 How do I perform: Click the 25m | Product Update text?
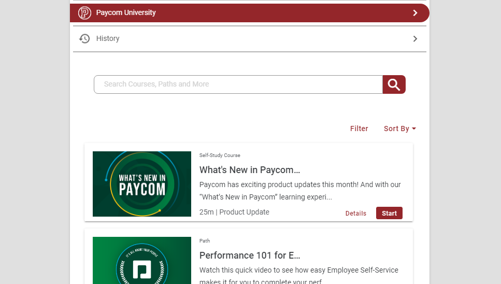(234, 212)
